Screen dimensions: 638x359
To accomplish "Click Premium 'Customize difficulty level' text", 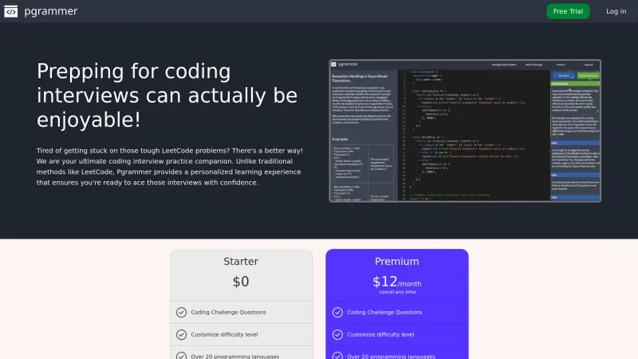I will coord(380,334).
